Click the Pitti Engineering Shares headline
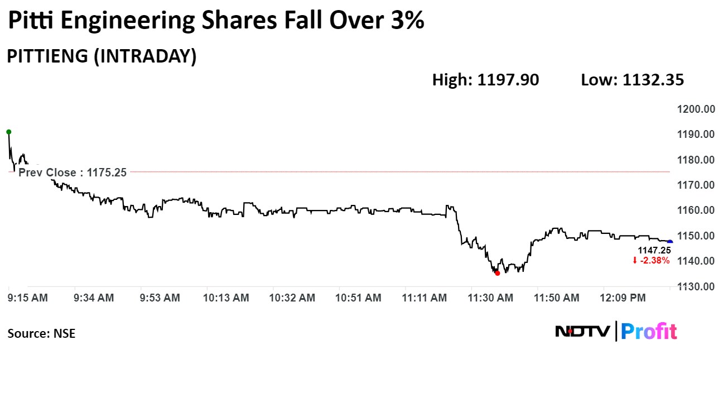 coord(215,21)
